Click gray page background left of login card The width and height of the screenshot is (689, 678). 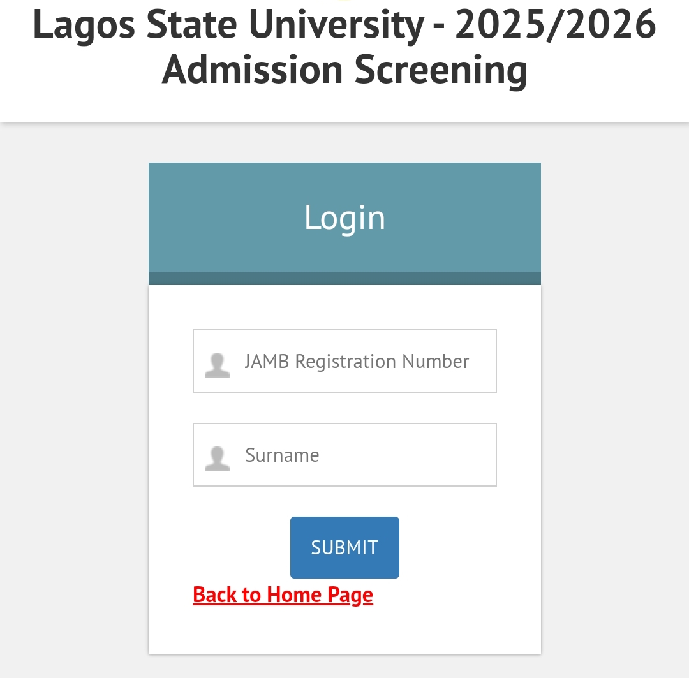tap(74, 395)
